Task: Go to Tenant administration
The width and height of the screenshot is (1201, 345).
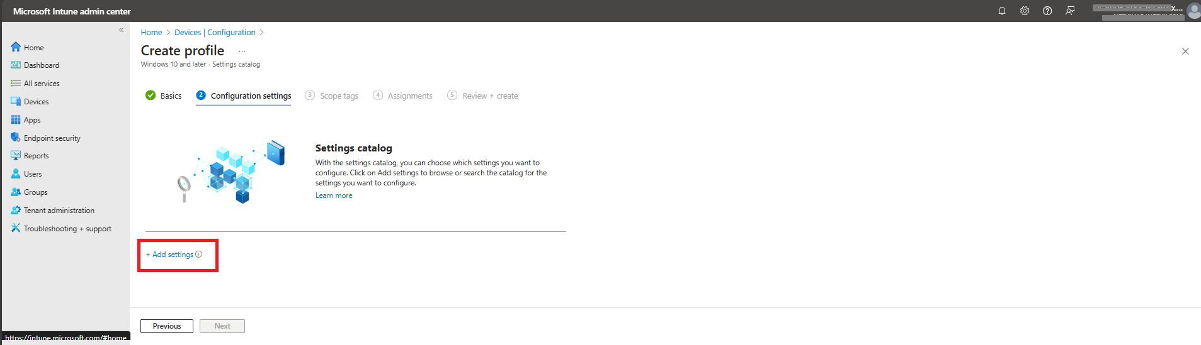Action: [x=53, y=211]
